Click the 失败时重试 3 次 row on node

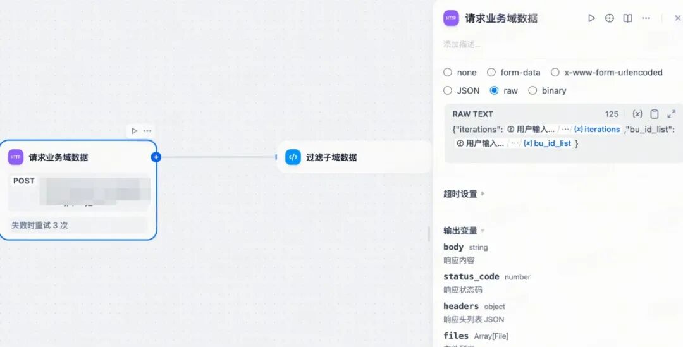click(78, 226)
